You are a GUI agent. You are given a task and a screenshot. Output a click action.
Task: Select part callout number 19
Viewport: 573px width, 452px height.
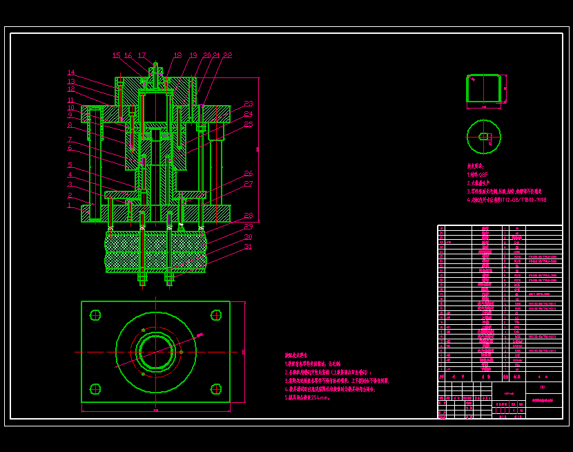click(193, 55)
